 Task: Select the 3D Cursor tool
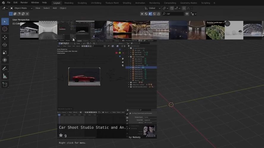pos(5,29)
